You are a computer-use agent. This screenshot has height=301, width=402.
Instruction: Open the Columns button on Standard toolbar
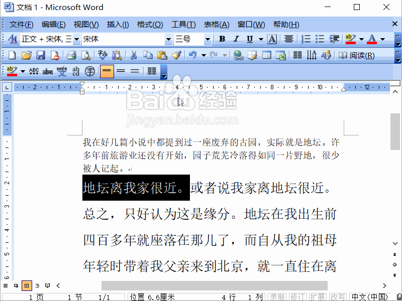[297, 55]
